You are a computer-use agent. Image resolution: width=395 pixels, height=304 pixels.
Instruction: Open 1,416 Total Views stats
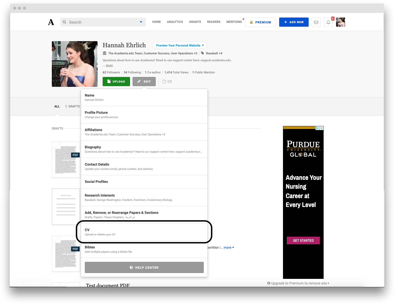tap(176, 72)
